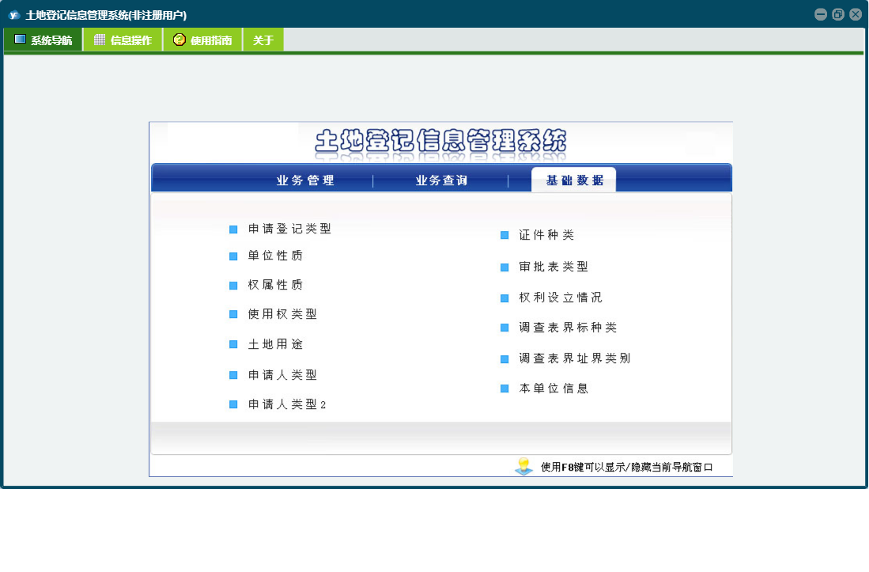Close the application window
The image size is (869, 572).
856,14
